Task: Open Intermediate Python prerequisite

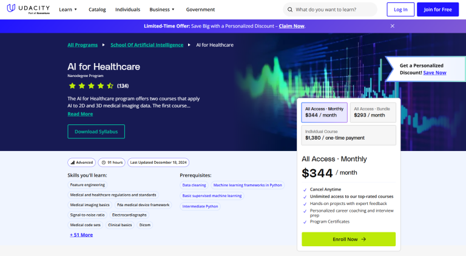Action: click(200, 206)
